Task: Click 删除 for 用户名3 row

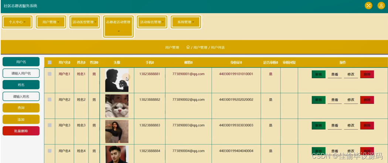Action: click(367, 126)
